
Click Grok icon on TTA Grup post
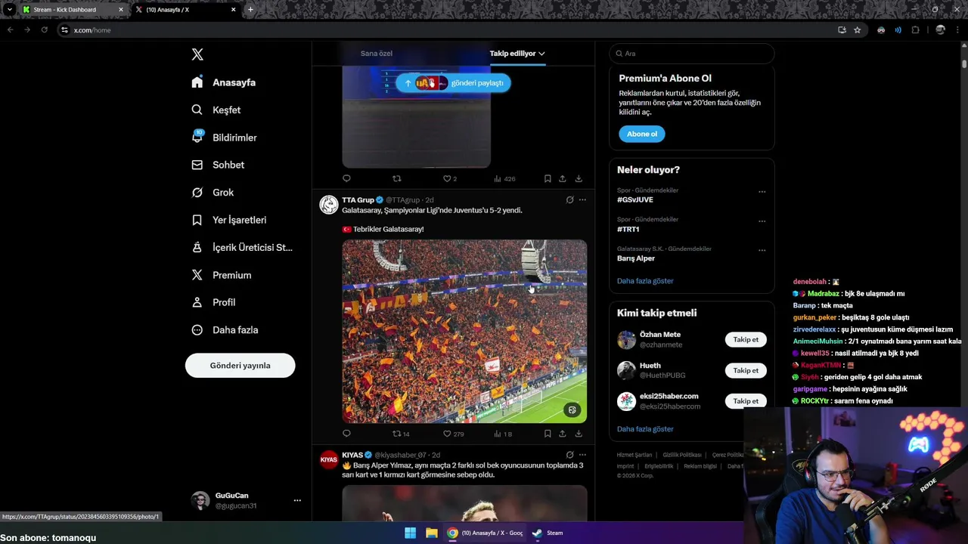point(569,200)
